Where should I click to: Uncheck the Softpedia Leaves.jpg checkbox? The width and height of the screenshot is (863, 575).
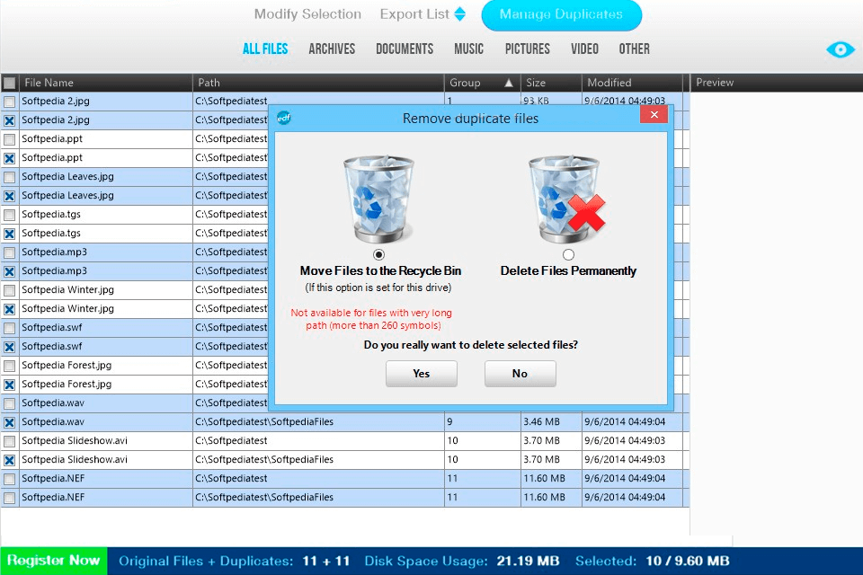pos(11,195)
